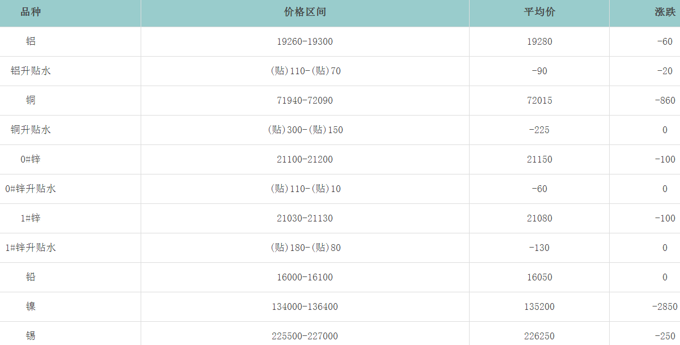Select the 铝升贴水 row label

(31, 71)
